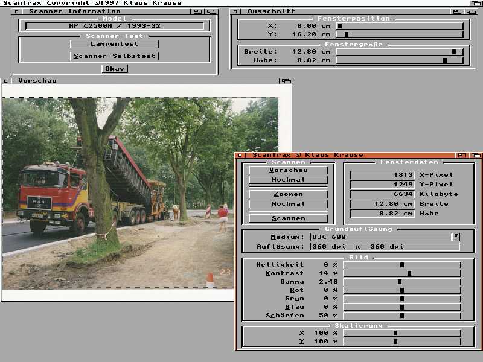Click the Medium label

[287, 237]
